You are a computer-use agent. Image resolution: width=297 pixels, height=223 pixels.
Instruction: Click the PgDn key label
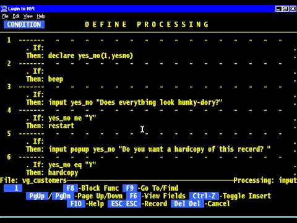tap(62, 196)
